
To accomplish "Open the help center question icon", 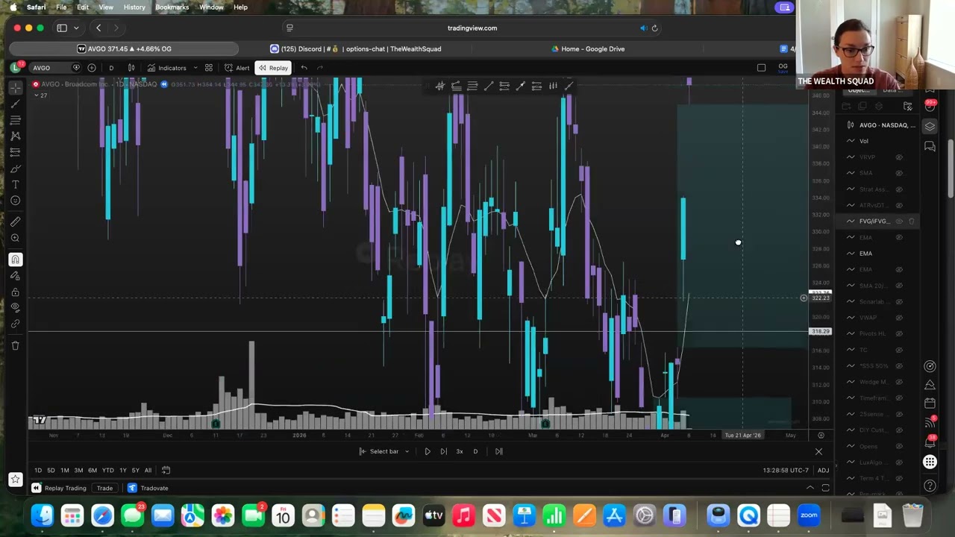I will point(930,486).
